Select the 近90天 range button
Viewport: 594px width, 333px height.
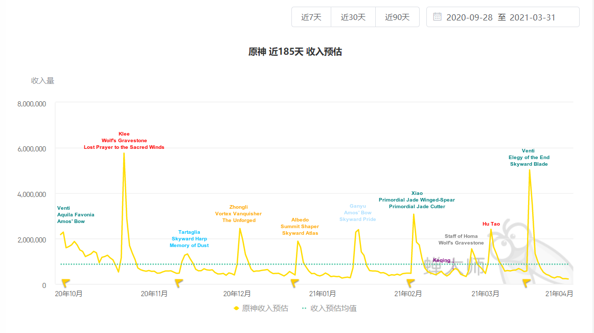(397, 17)
